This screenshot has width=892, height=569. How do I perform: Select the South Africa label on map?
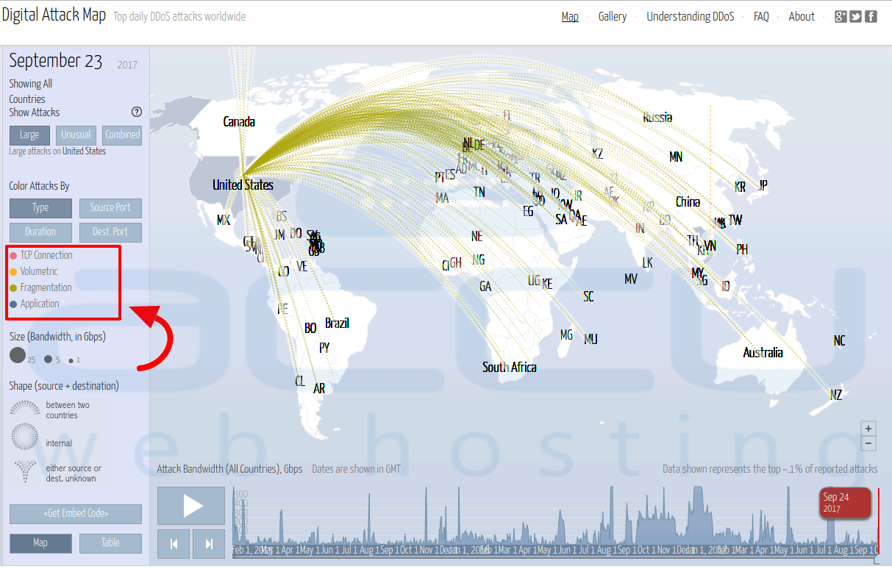click(510, 368)
